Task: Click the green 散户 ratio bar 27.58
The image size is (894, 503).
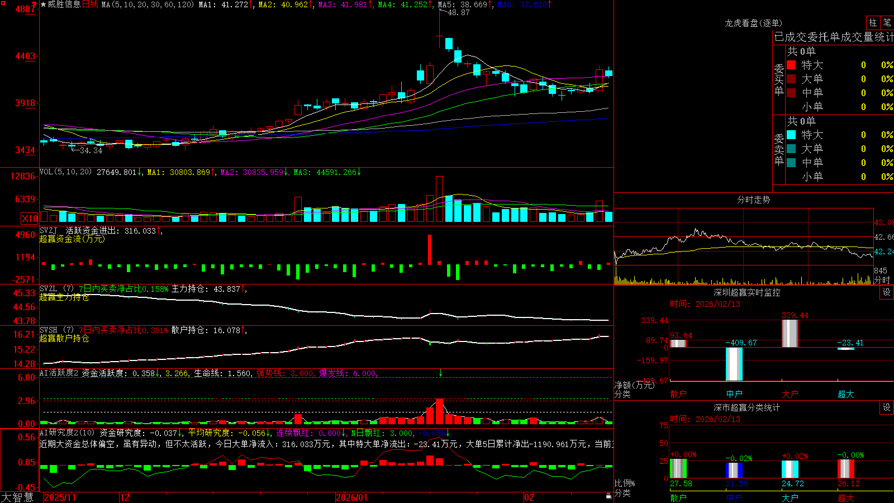Action: [x=678, y=469]
